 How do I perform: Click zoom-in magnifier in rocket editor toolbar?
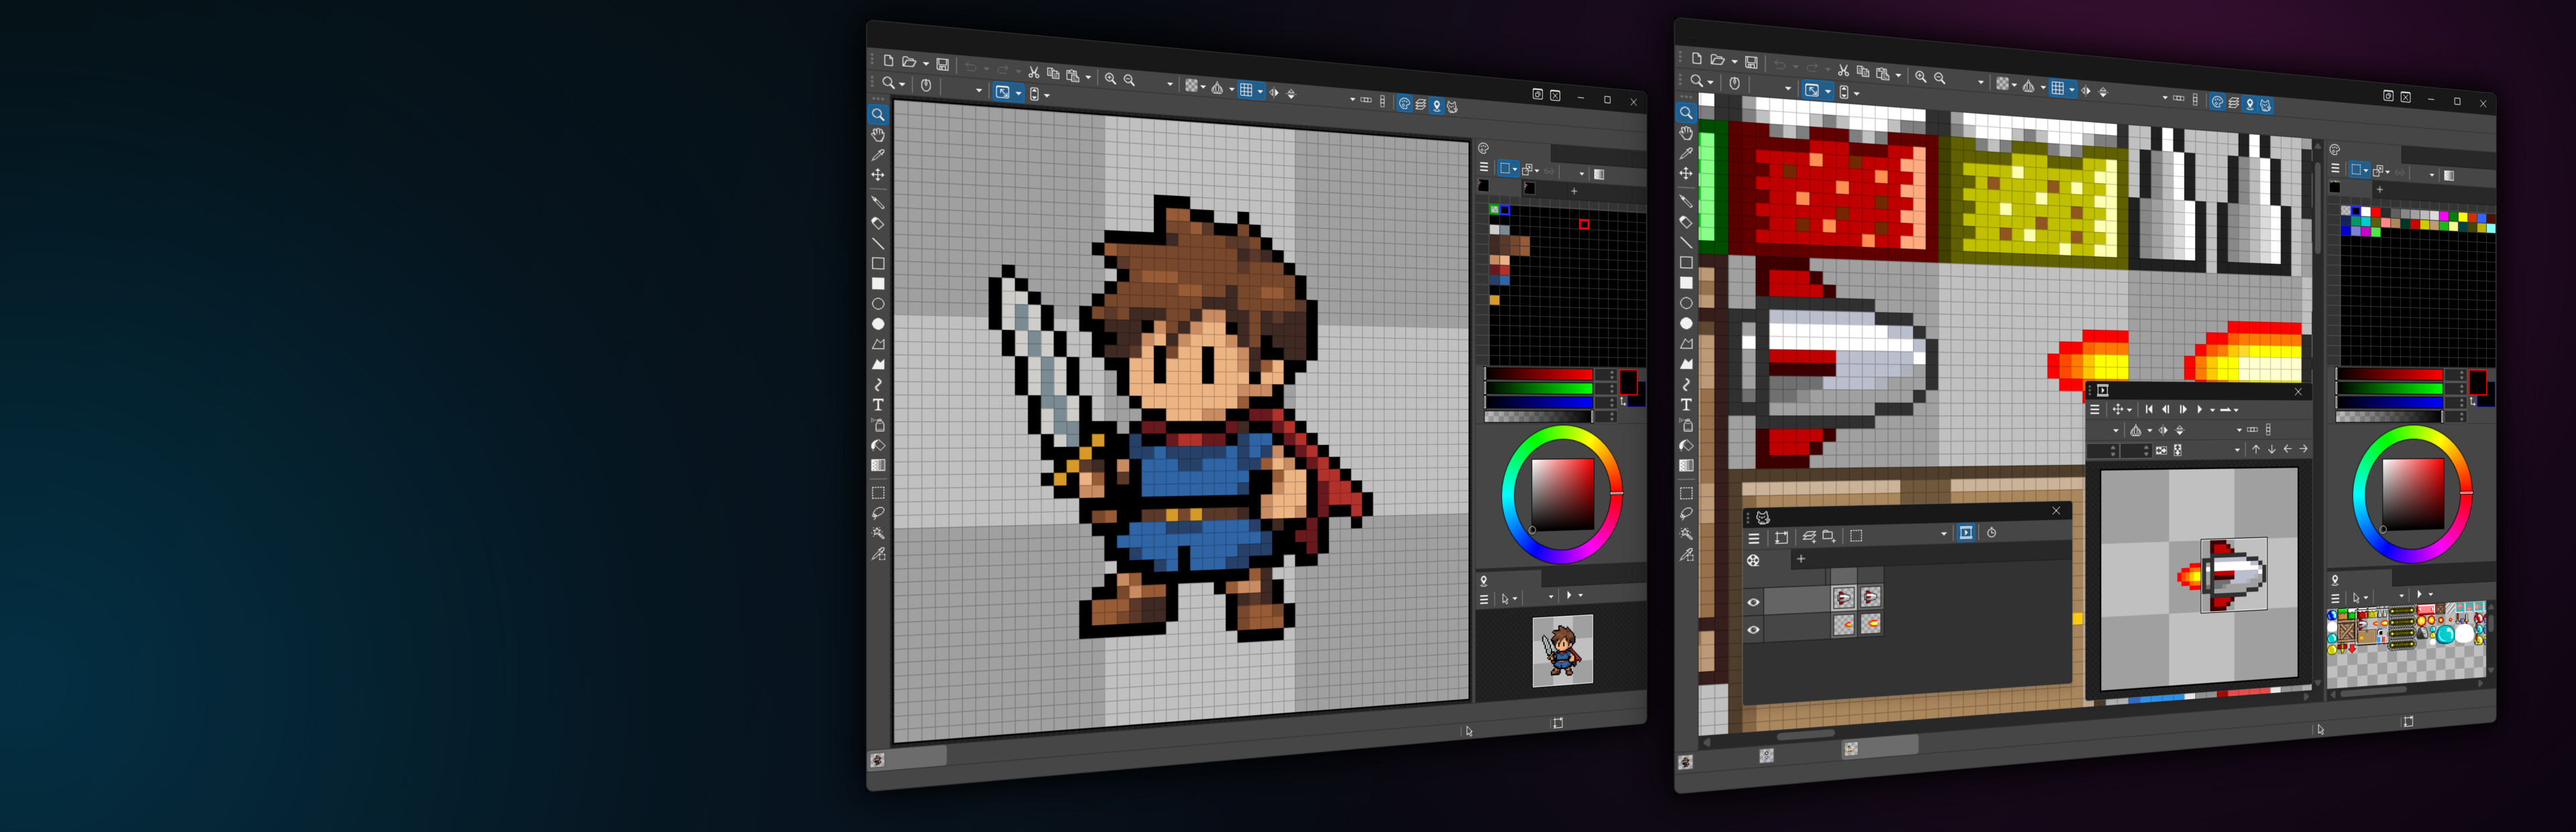point(1920,77)
